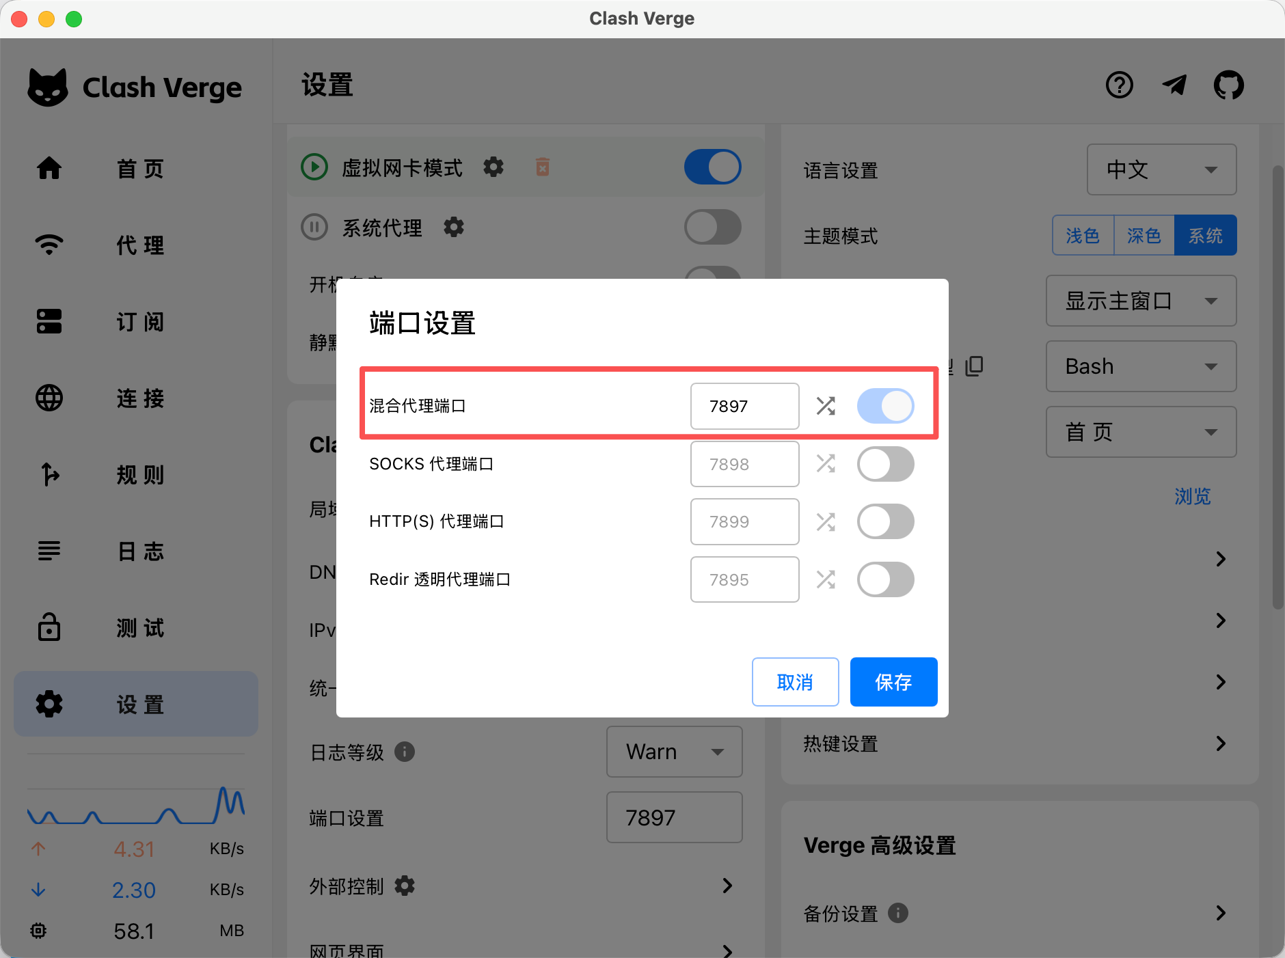Click the Clash Verge cat logo
The width and height of the screenshot is (1285, 958).
coord(48,87)
